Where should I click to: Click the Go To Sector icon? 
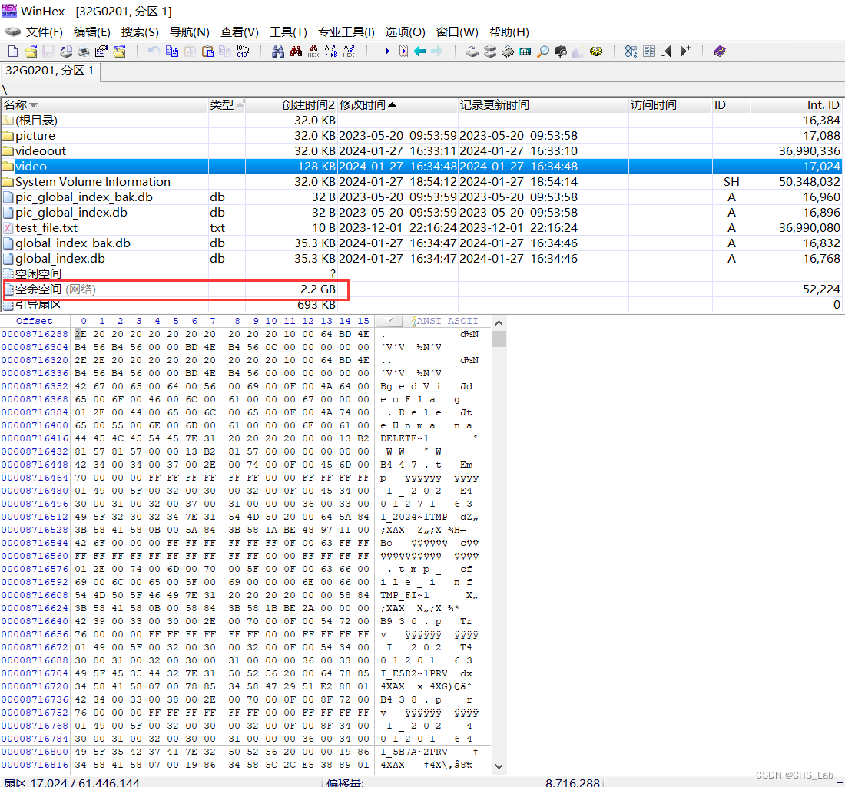point(402,51)
